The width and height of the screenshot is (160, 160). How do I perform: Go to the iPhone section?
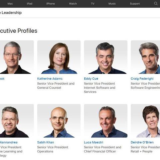click(51, 4)
